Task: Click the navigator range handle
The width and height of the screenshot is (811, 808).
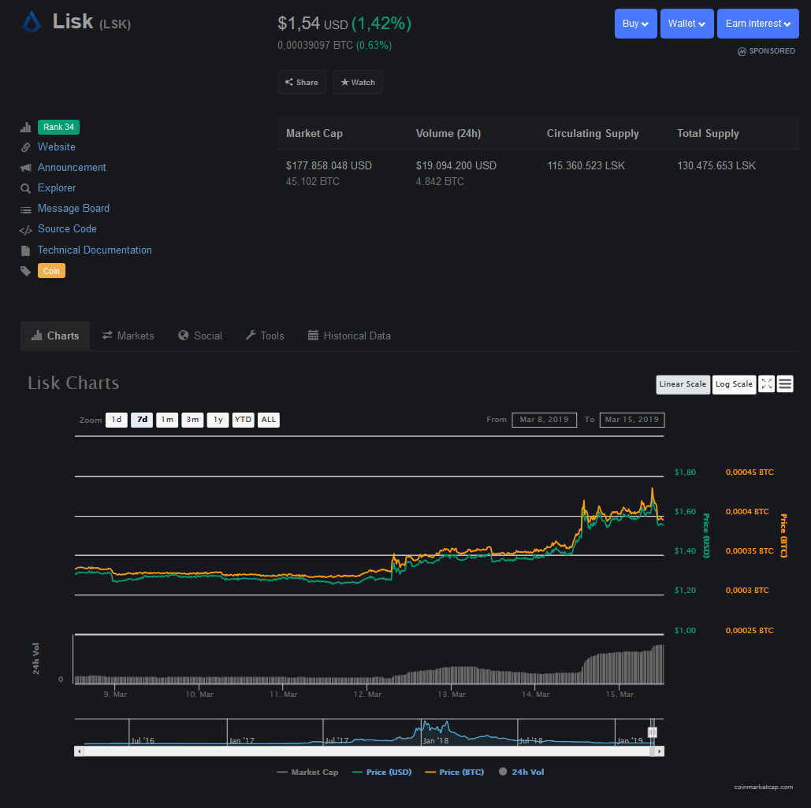Action: 653,732
